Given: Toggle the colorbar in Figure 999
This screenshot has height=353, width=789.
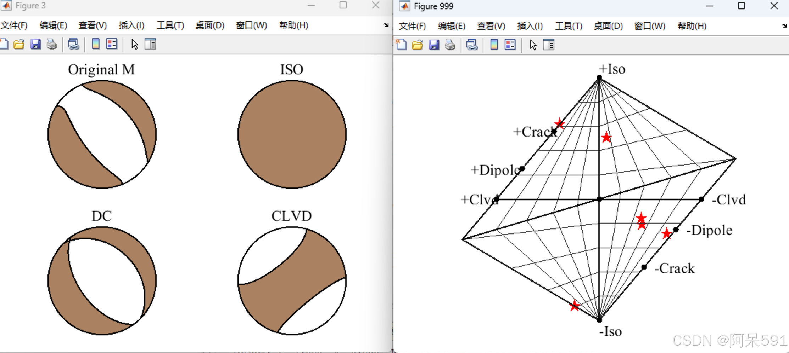Looking at the screenshot, I should click(494, 45).
